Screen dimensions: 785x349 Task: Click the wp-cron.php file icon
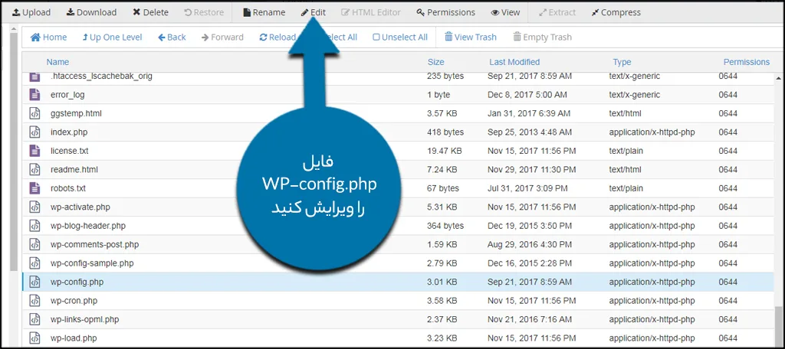point(34,301)
